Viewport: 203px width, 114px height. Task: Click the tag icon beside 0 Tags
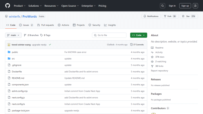(41, 35)
